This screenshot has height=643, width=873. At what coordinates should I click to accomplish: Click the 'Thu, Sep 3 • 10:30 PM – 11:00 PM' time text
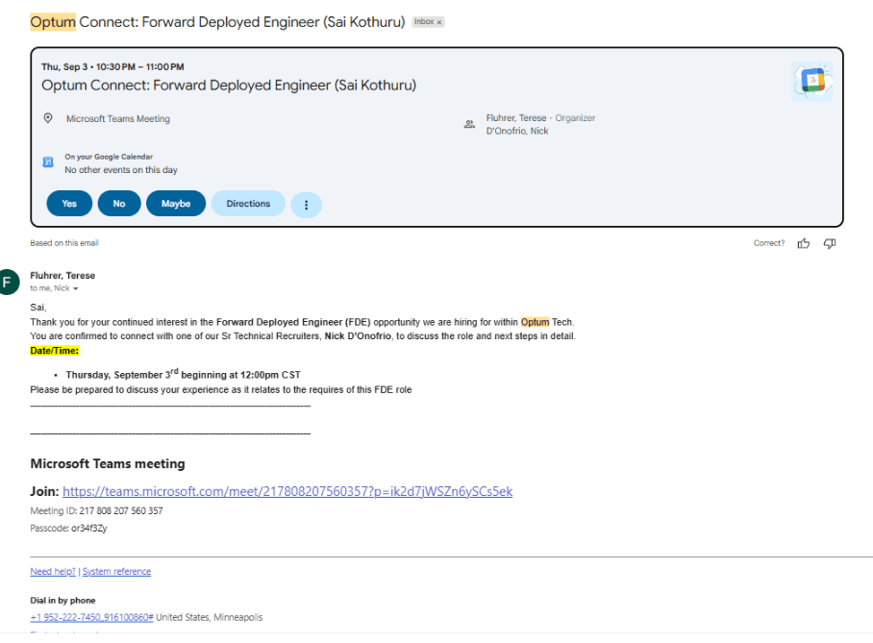112,67
